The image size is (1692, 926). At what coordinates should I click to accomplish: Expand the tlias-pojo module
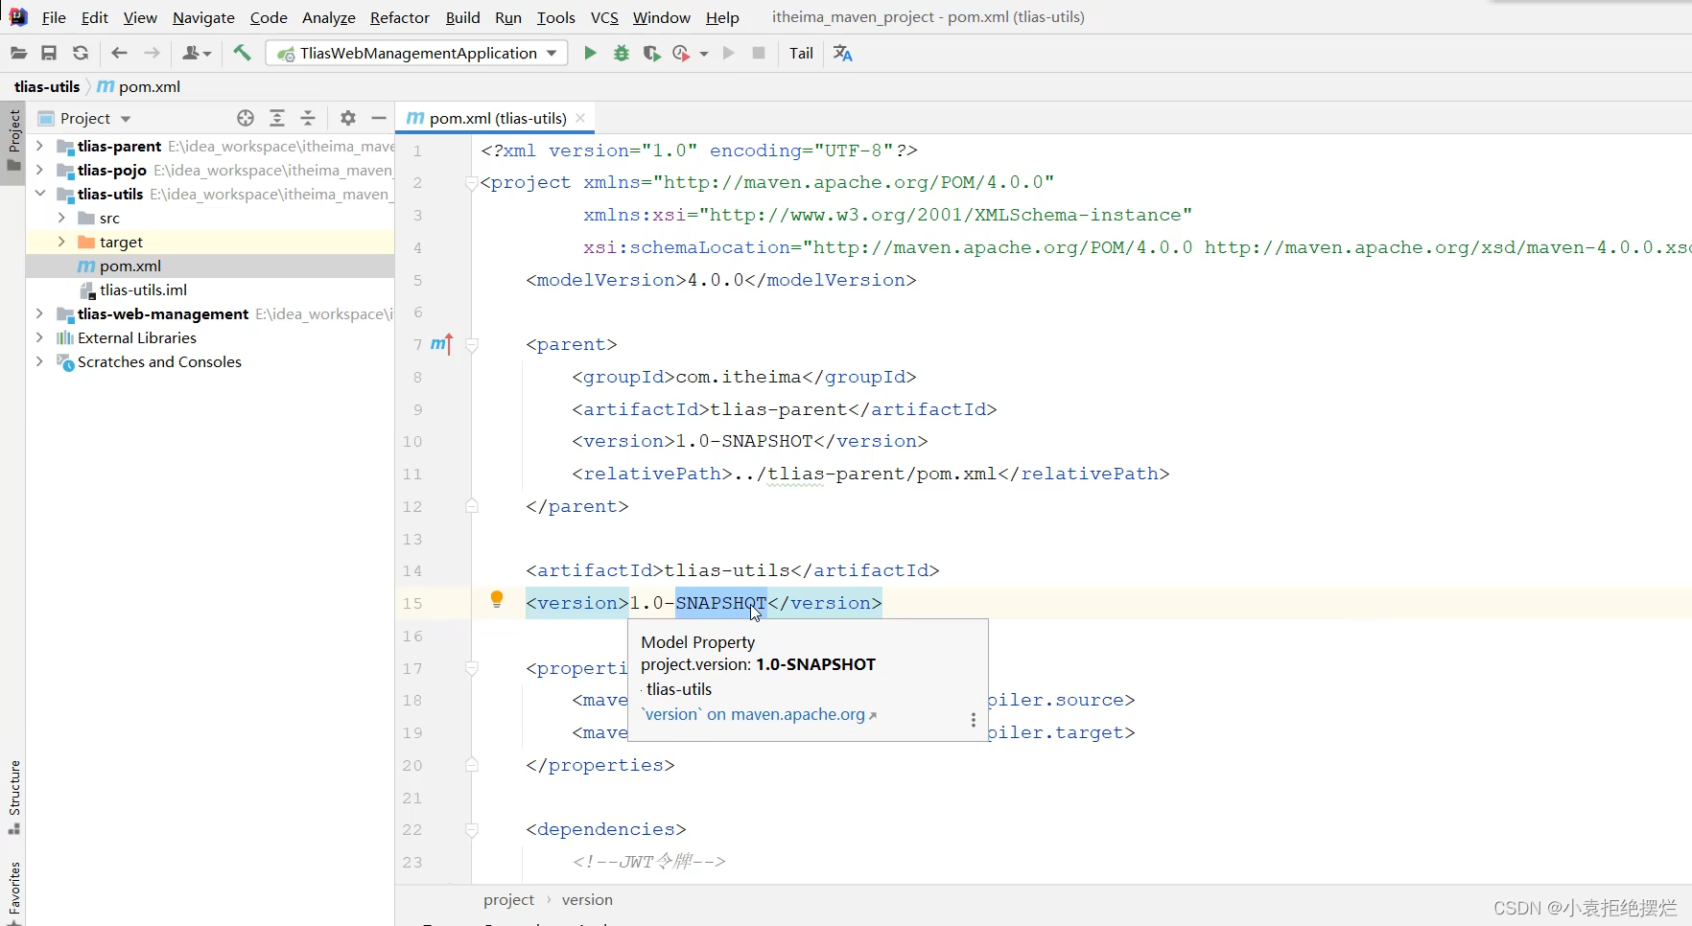pos(39,170)
